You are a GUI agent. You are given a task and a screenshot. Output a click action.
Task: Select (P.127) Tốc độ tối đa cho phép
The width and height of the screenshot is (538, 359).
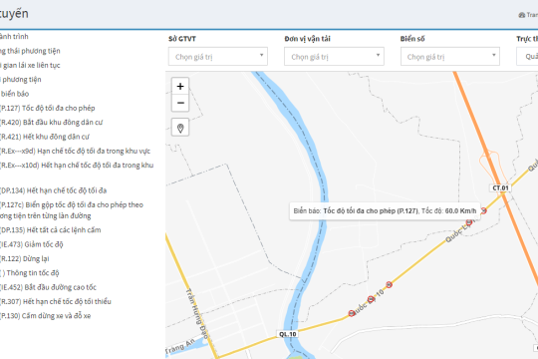click(48, 108)
